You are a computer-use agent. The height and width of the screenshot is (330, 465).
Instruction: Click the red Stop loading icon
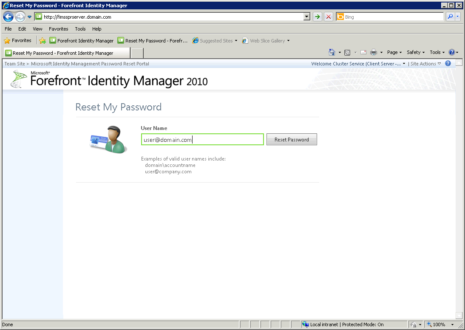tap(328, 17)
